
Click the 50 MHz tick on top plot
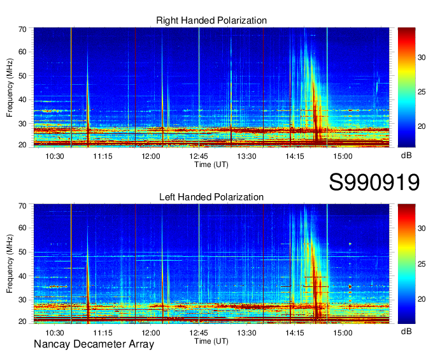click(x=22, y=76)
